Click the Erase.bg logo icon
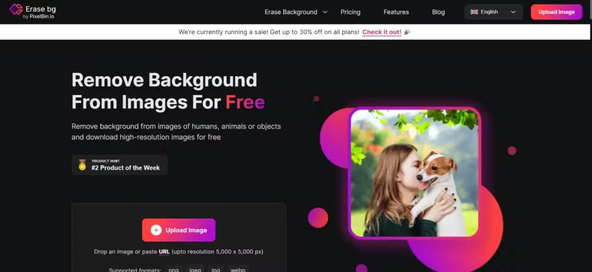Screen dimensions: 592x272 (x=16, y=9)
